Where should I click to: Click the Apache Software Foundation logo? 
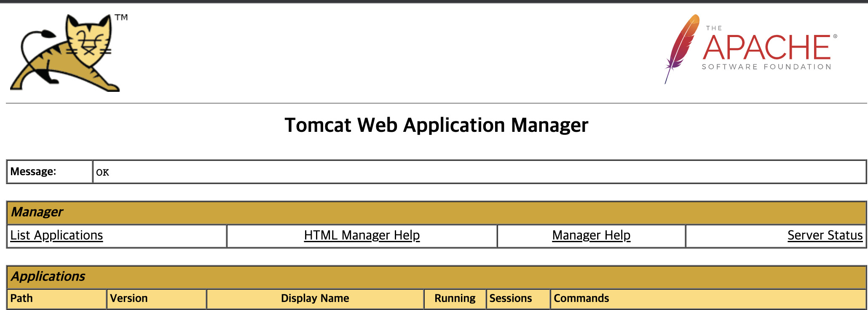751,49
